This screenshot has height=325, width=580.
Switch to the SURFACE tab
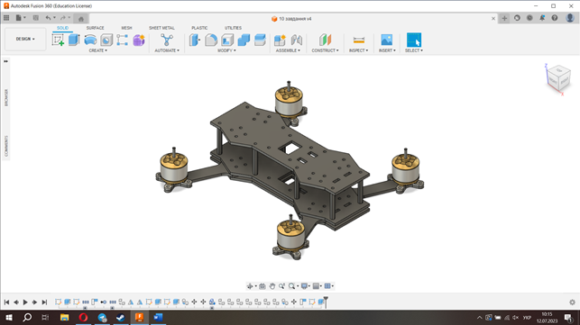point(95,28)
